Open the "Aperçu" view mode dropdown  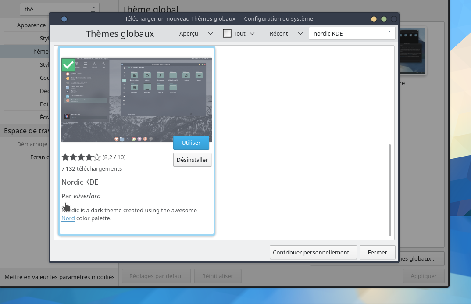(x=196, y=33)
